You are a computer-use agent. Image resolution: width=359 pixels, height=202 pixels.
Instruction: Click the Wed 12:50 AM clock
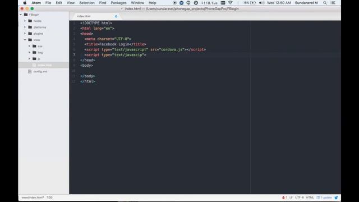[279, 3]
